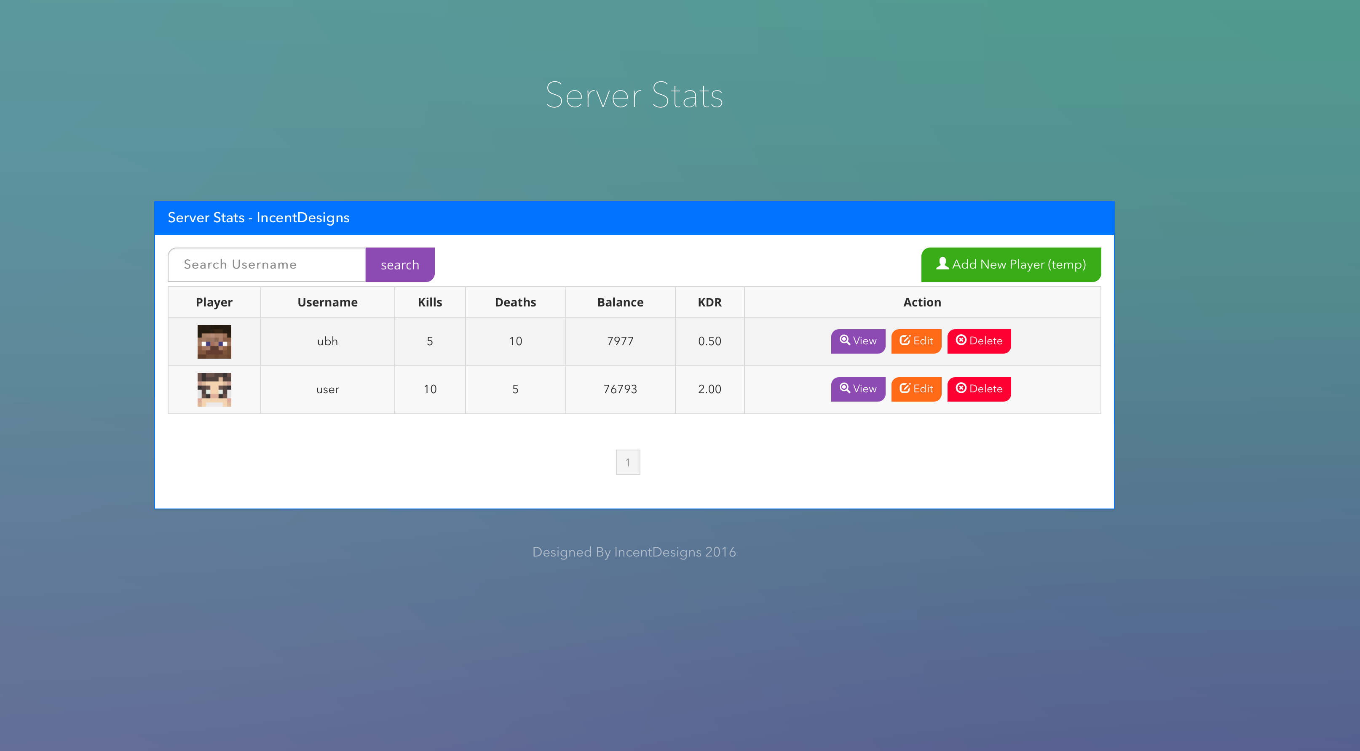Click the purple search button
This screenshot has height=751, width=1360.
point(400,265)
